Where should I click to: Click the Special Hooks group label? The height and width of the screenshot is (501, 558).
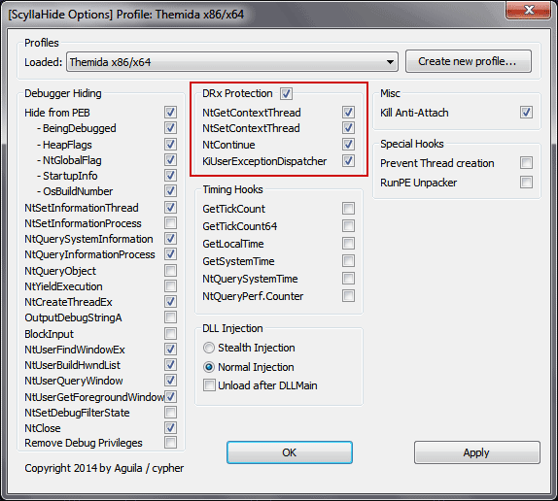tap(412, 144)
